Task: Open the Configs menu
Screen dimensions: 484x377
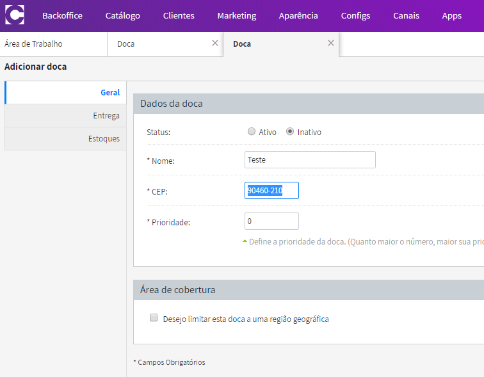Action: click(355, 16)
